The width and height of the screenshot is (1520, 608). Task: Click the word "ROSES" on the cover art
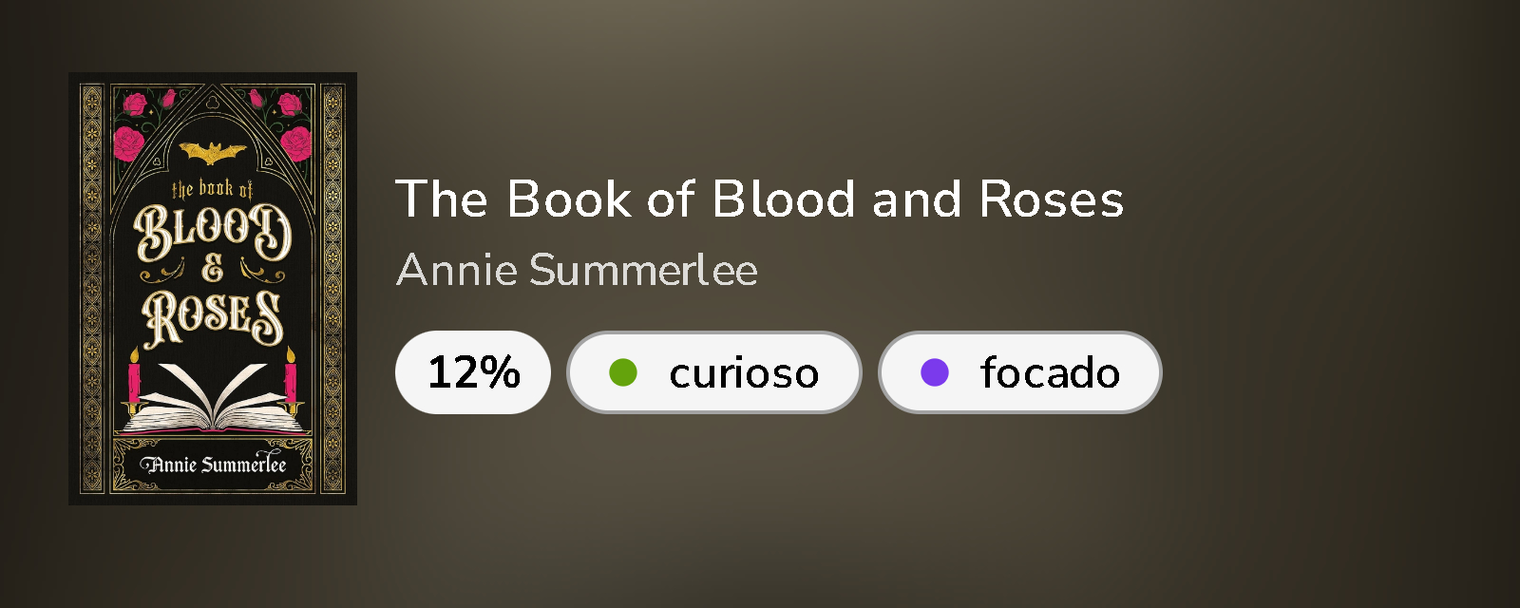213,316
